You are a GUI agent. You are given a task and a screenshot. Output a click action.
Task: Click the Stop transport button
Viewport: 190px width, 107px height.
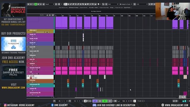(x=100, y=101)
